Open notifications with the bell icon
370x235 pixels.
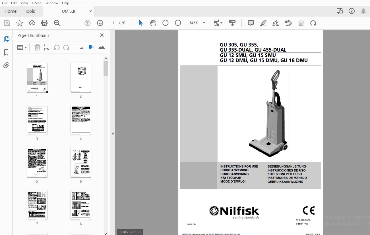(x=363, y=11)
